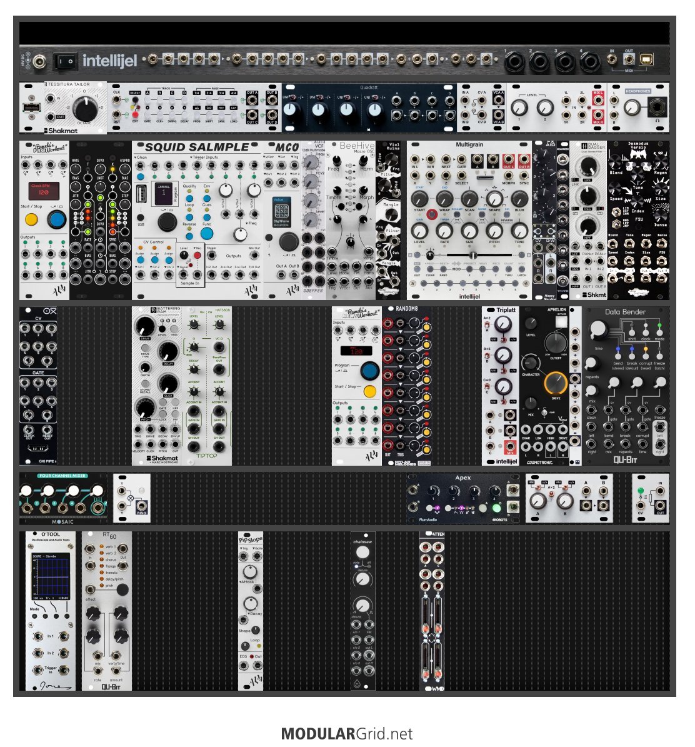
Task: Click the O'Tool oscilloscope screen
Action: tap(51, 577)
